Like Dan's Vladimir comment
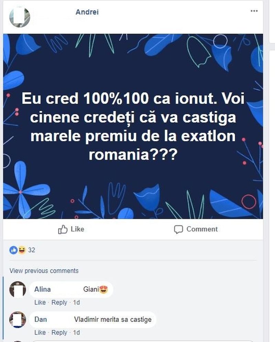Image resolution: width=275 pixels, height=342 pixels. click(x=40, y=332)
